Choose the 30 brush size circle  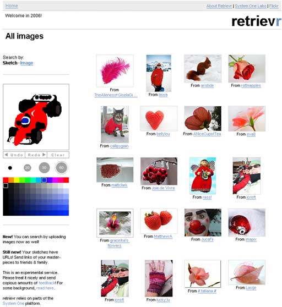pyautogui.click(x=44, y=168)
